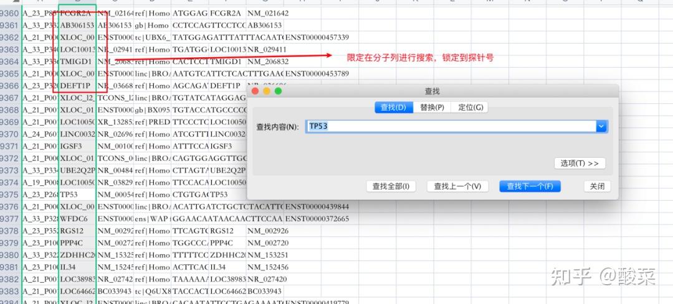
Task: Click the XR_13285 cell
Action: [115, 122]
